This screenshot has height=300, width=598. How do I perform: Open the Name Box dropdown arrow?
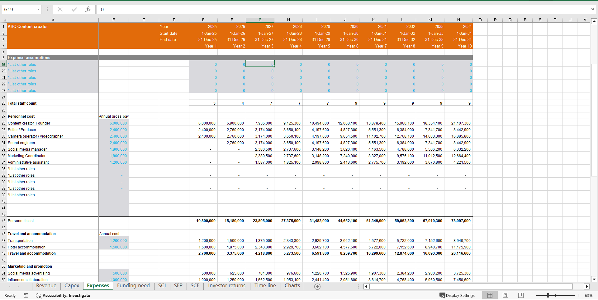point(38,9)
